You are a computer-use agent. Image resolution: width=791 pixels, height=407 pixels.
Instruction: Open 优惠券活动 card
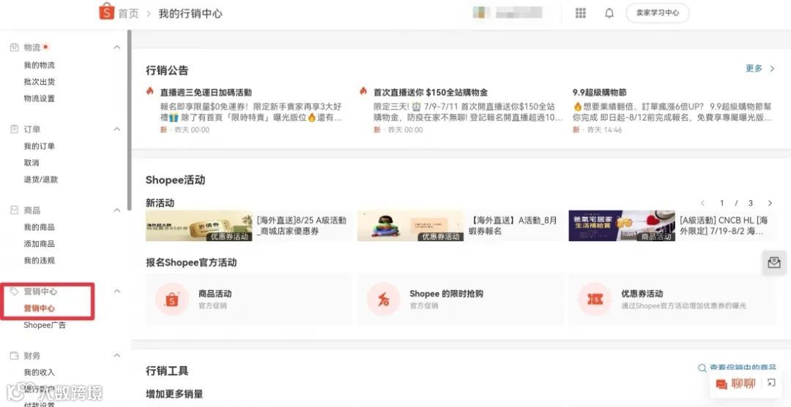(672, 300)
